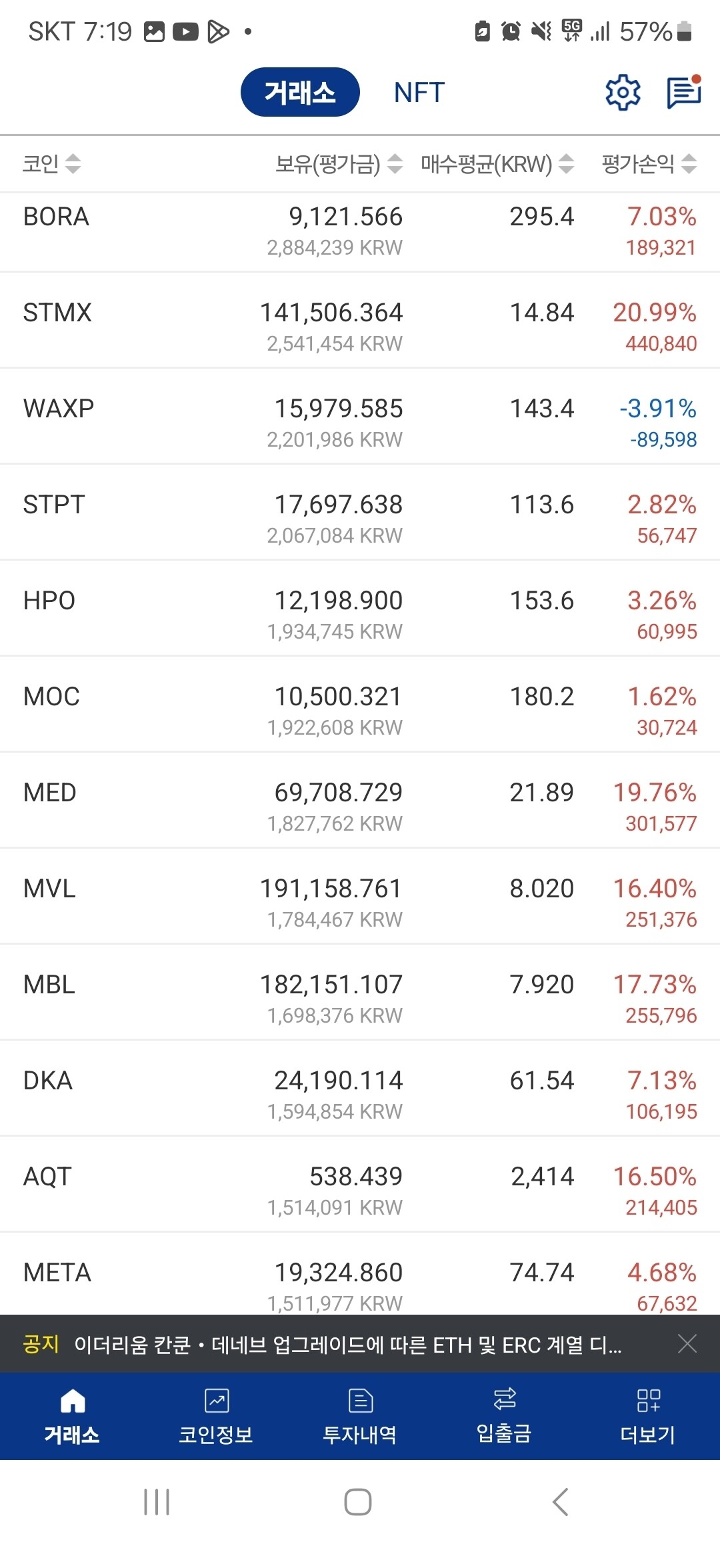Open 입출금 transfer arrows icon
720x1544 pixels.
(504, 1399)
